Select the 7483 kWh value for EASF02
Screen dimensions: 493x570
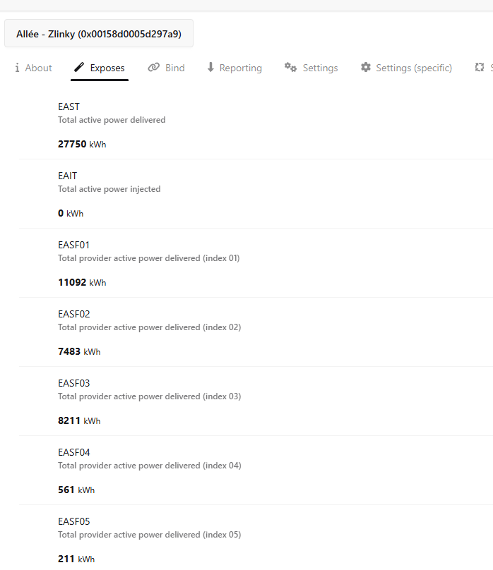(79, 351)
